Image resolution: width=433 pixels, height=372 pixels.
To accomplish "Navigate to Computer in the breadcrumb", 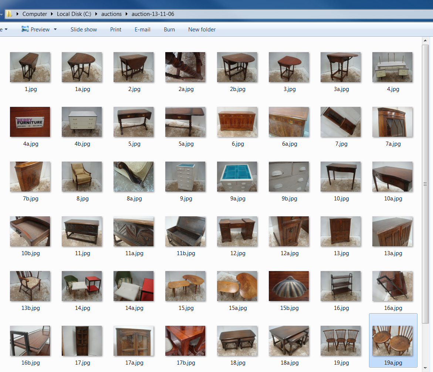I will click(35, 14).
